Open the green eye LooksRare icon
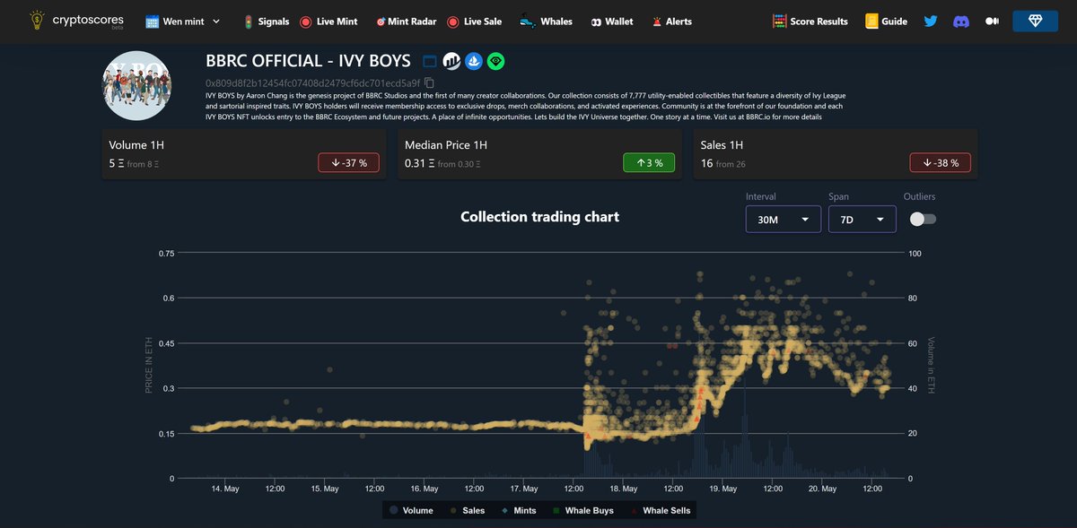The image size is (1077, 528). [x=496, y=62]
